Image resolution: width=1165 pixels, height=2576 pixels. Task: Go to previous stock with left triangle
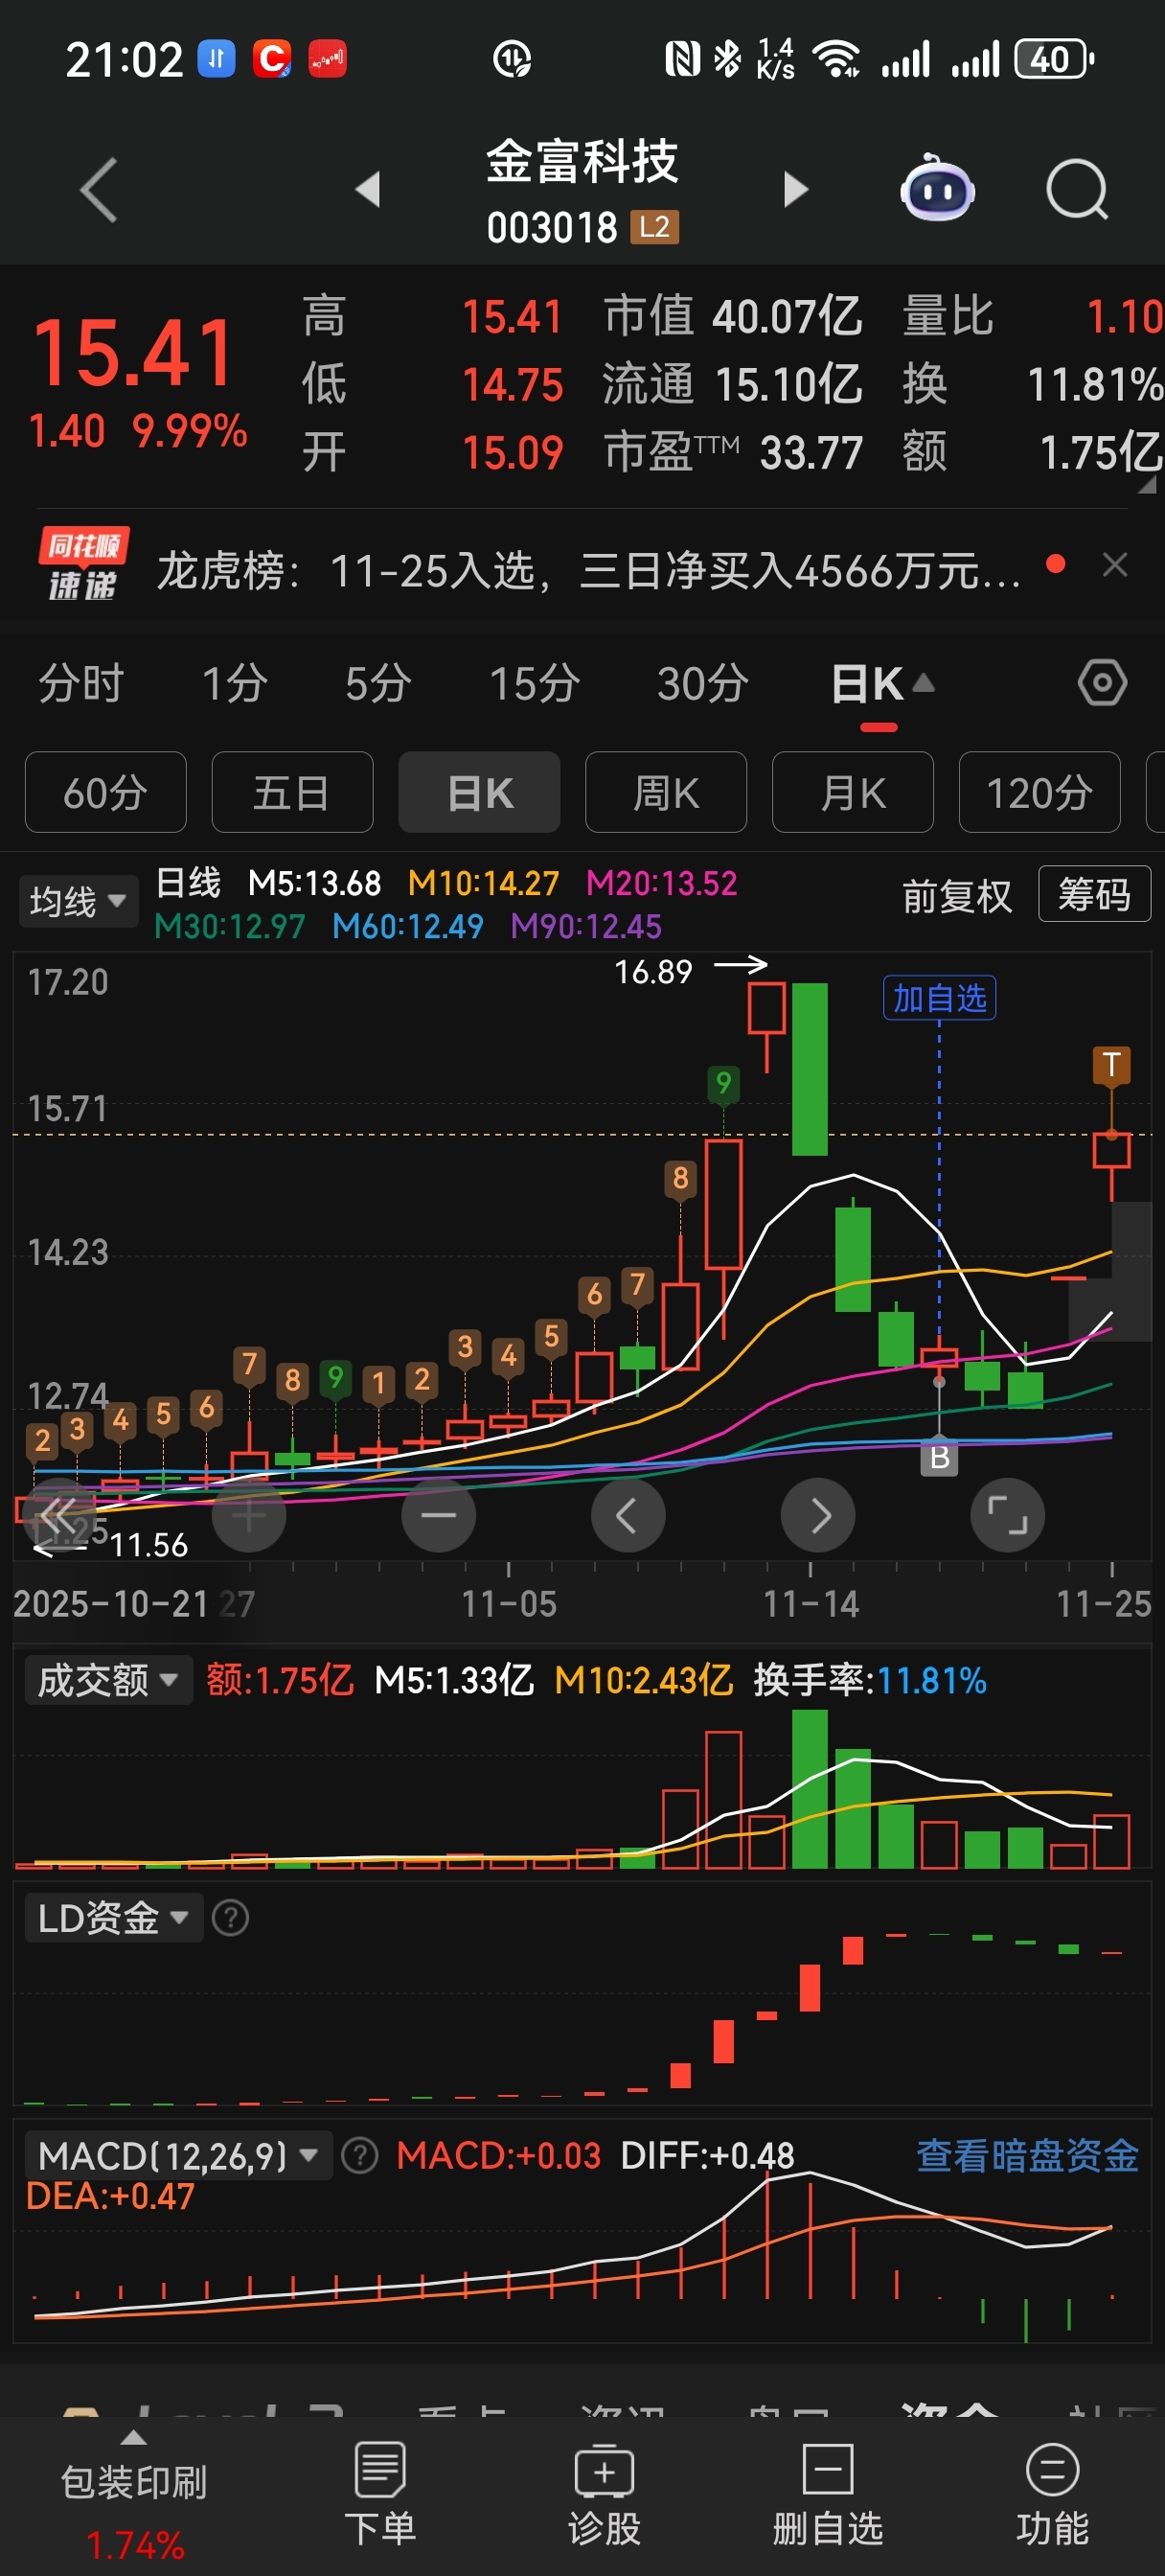(x=368, y=189)
